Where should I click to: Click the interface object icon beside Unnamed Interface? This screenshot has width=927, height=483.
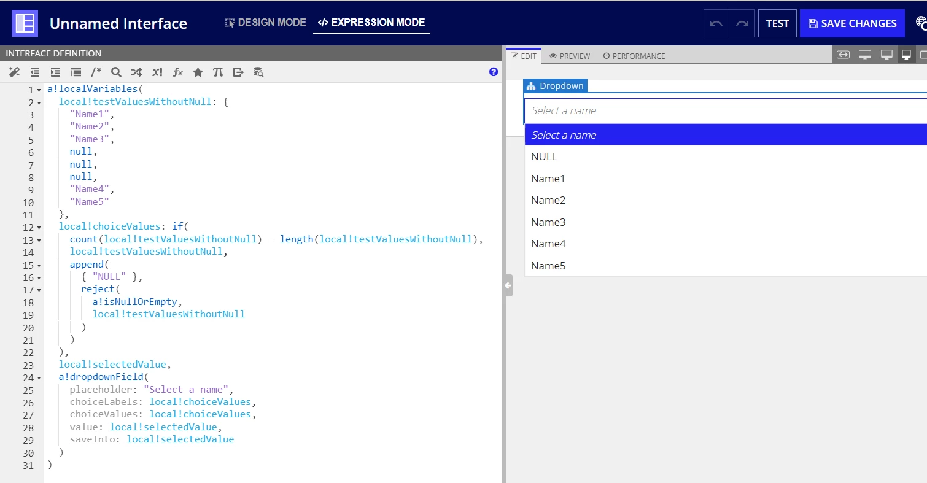(x=25, y=23)
